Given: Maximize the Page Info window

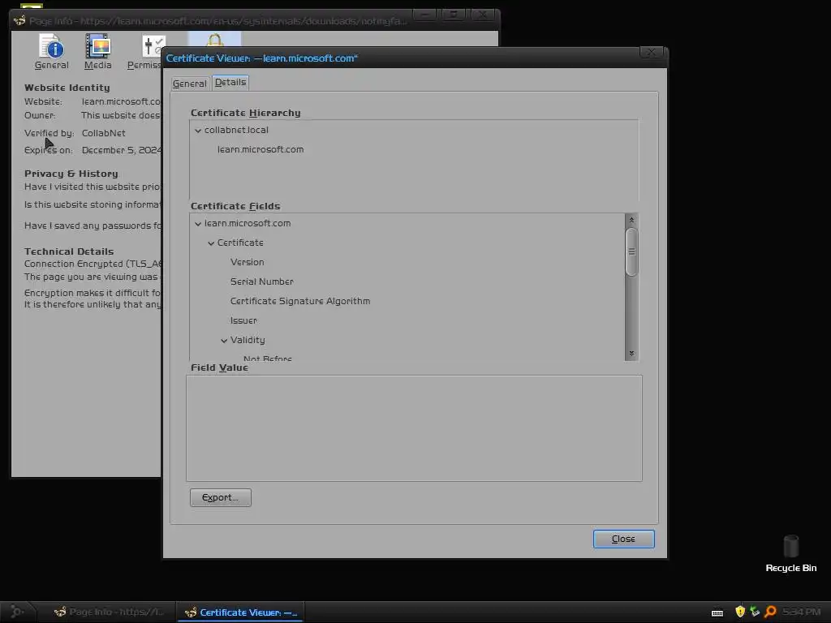Looking at the screenshot, I should (x=454, y=15).
